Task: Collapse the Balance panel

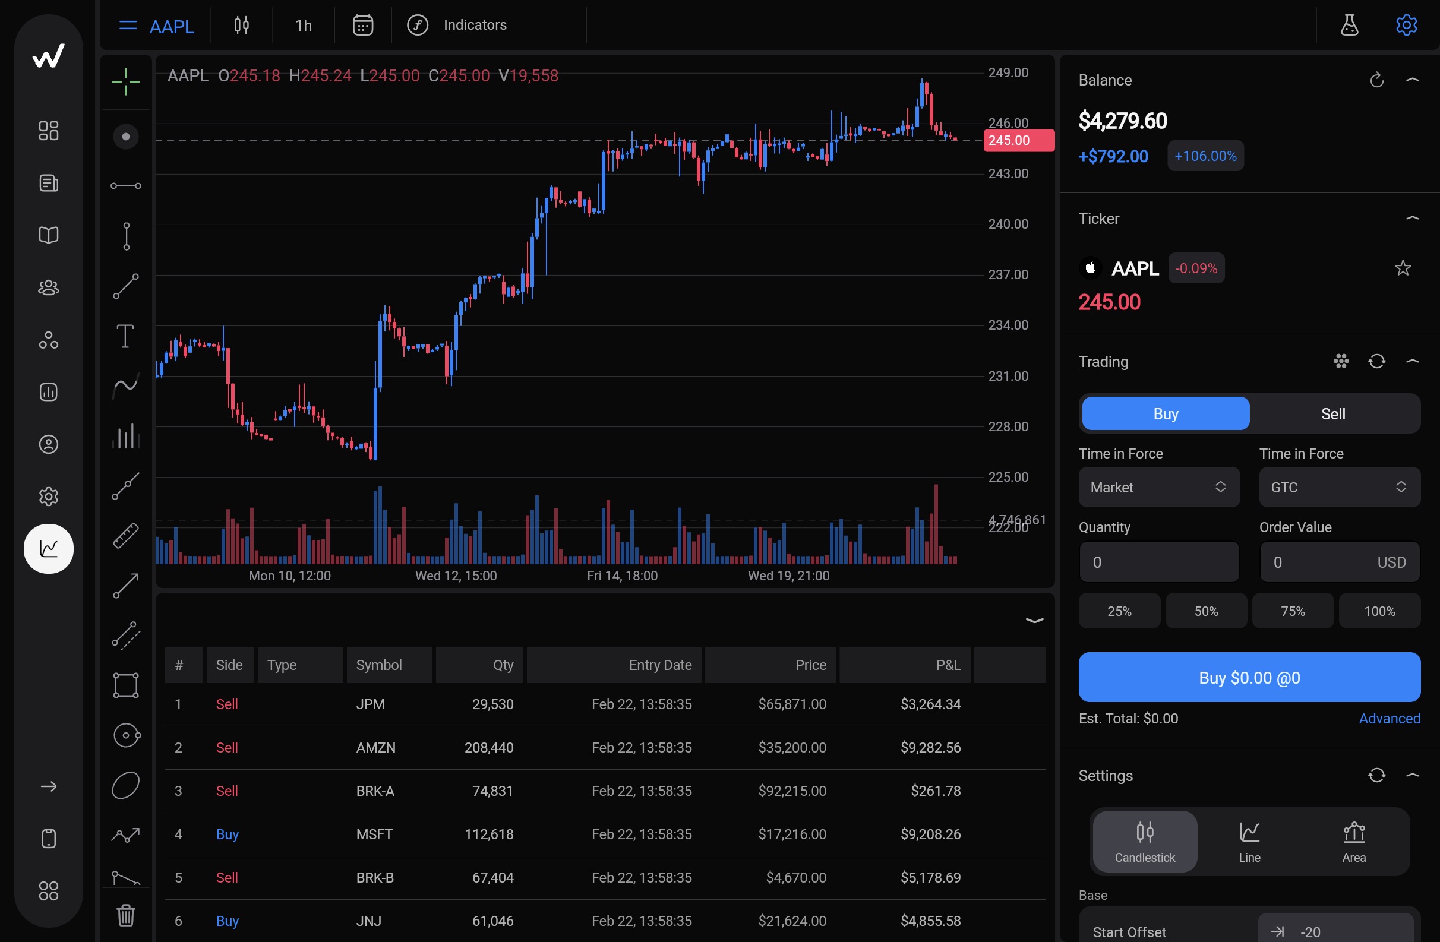Action: [x=1412, y=80]
